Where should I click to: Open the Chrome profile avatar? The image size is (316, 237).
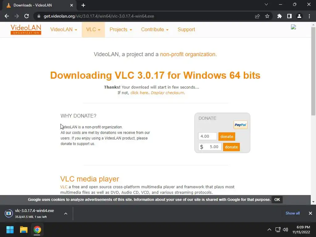click(x=299, y=16)
